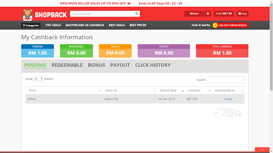The image size is (273, 153).
Task: Click the Total RM 1.80 button
Action: (x=224, y=14)
